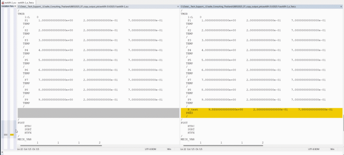The height and width of the screenshot is (155, 344).
Task: Click 'Win' in the left status bar
Action: click(169, 149)
